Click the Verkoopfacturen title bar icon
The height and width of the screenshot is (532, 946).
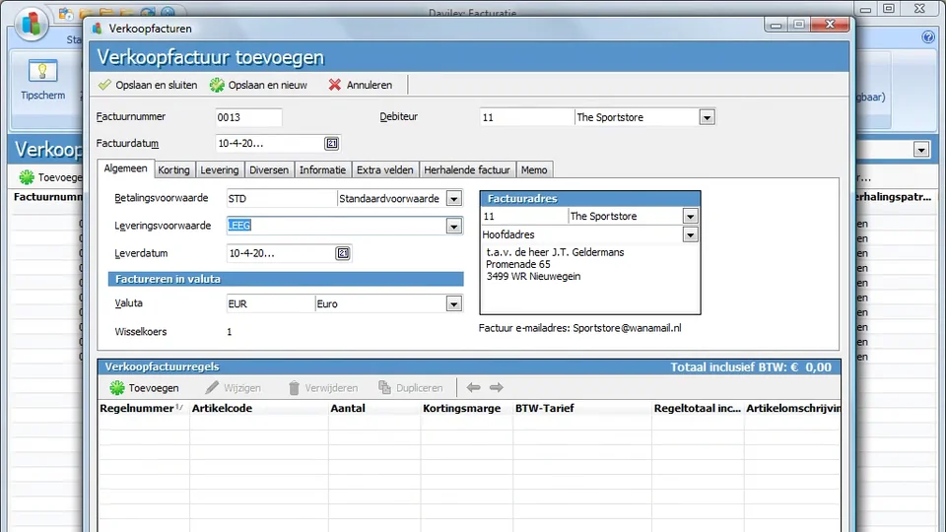tap(98, 29)
